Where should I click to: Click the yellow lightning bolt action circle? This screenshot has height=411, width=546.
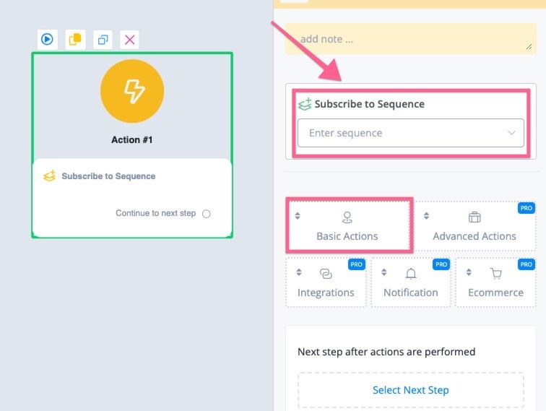(x=132, y=91)
